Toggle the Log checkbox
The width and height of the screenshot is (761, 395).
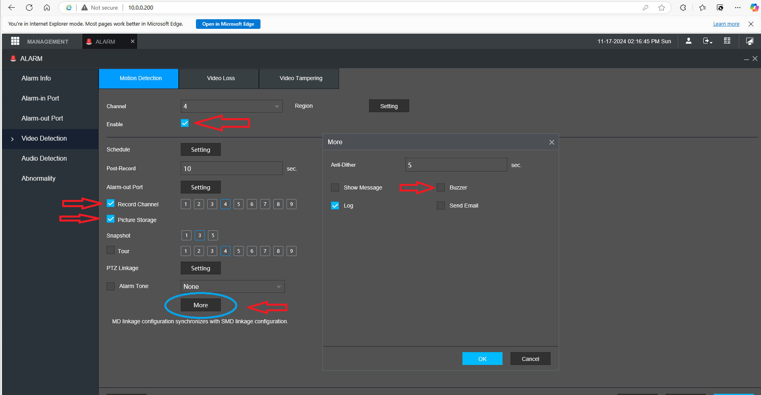click(x=335, y=206)
